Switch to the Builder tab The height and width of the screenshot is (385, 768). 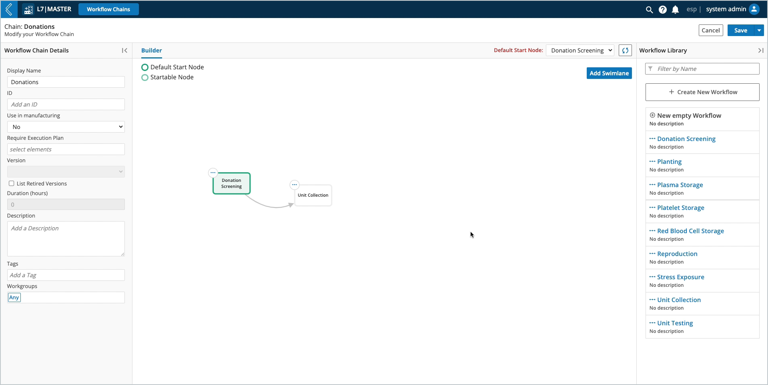pos(152,50)
